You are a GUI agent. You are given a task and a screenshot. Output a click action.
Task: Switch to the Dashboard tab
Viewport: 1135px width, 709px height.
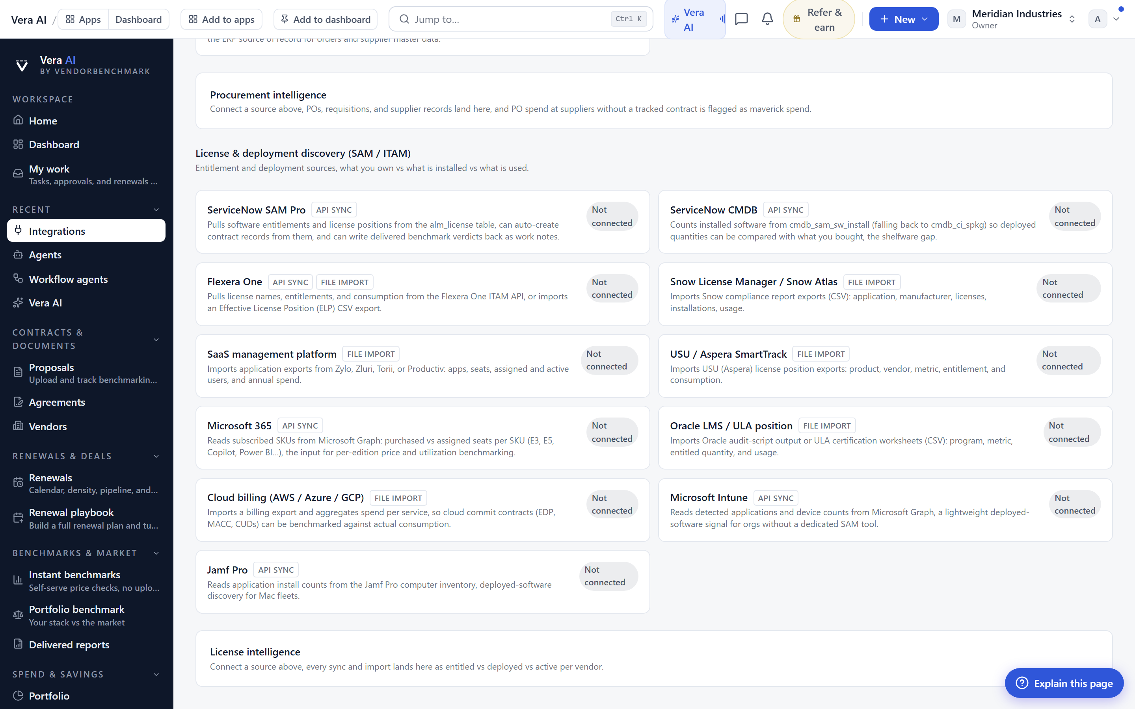[x=138, y=19]
